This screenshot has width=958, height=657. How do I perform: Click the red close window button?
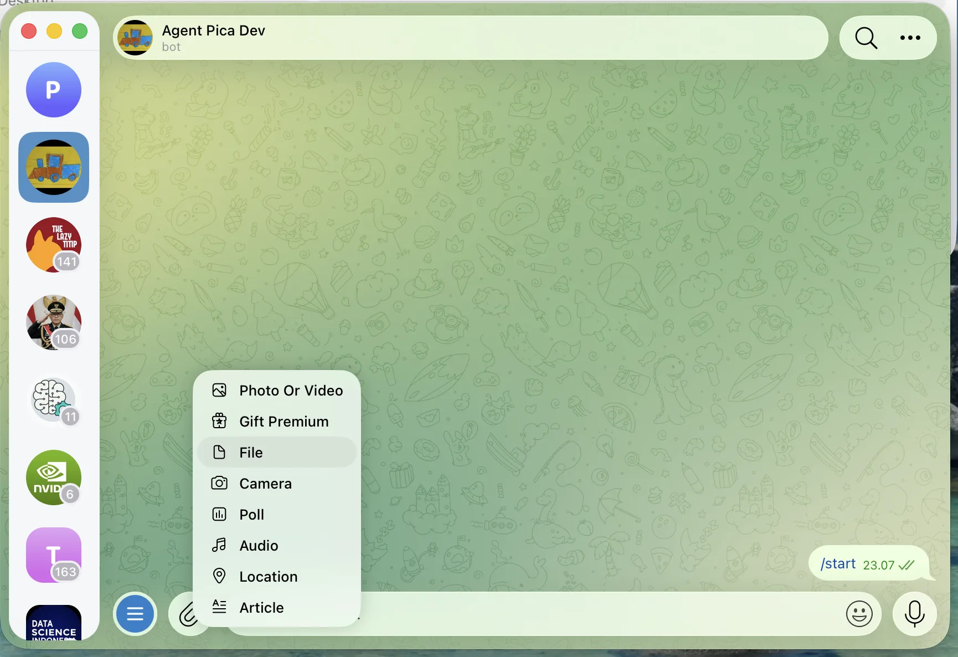tap(29, 31)
